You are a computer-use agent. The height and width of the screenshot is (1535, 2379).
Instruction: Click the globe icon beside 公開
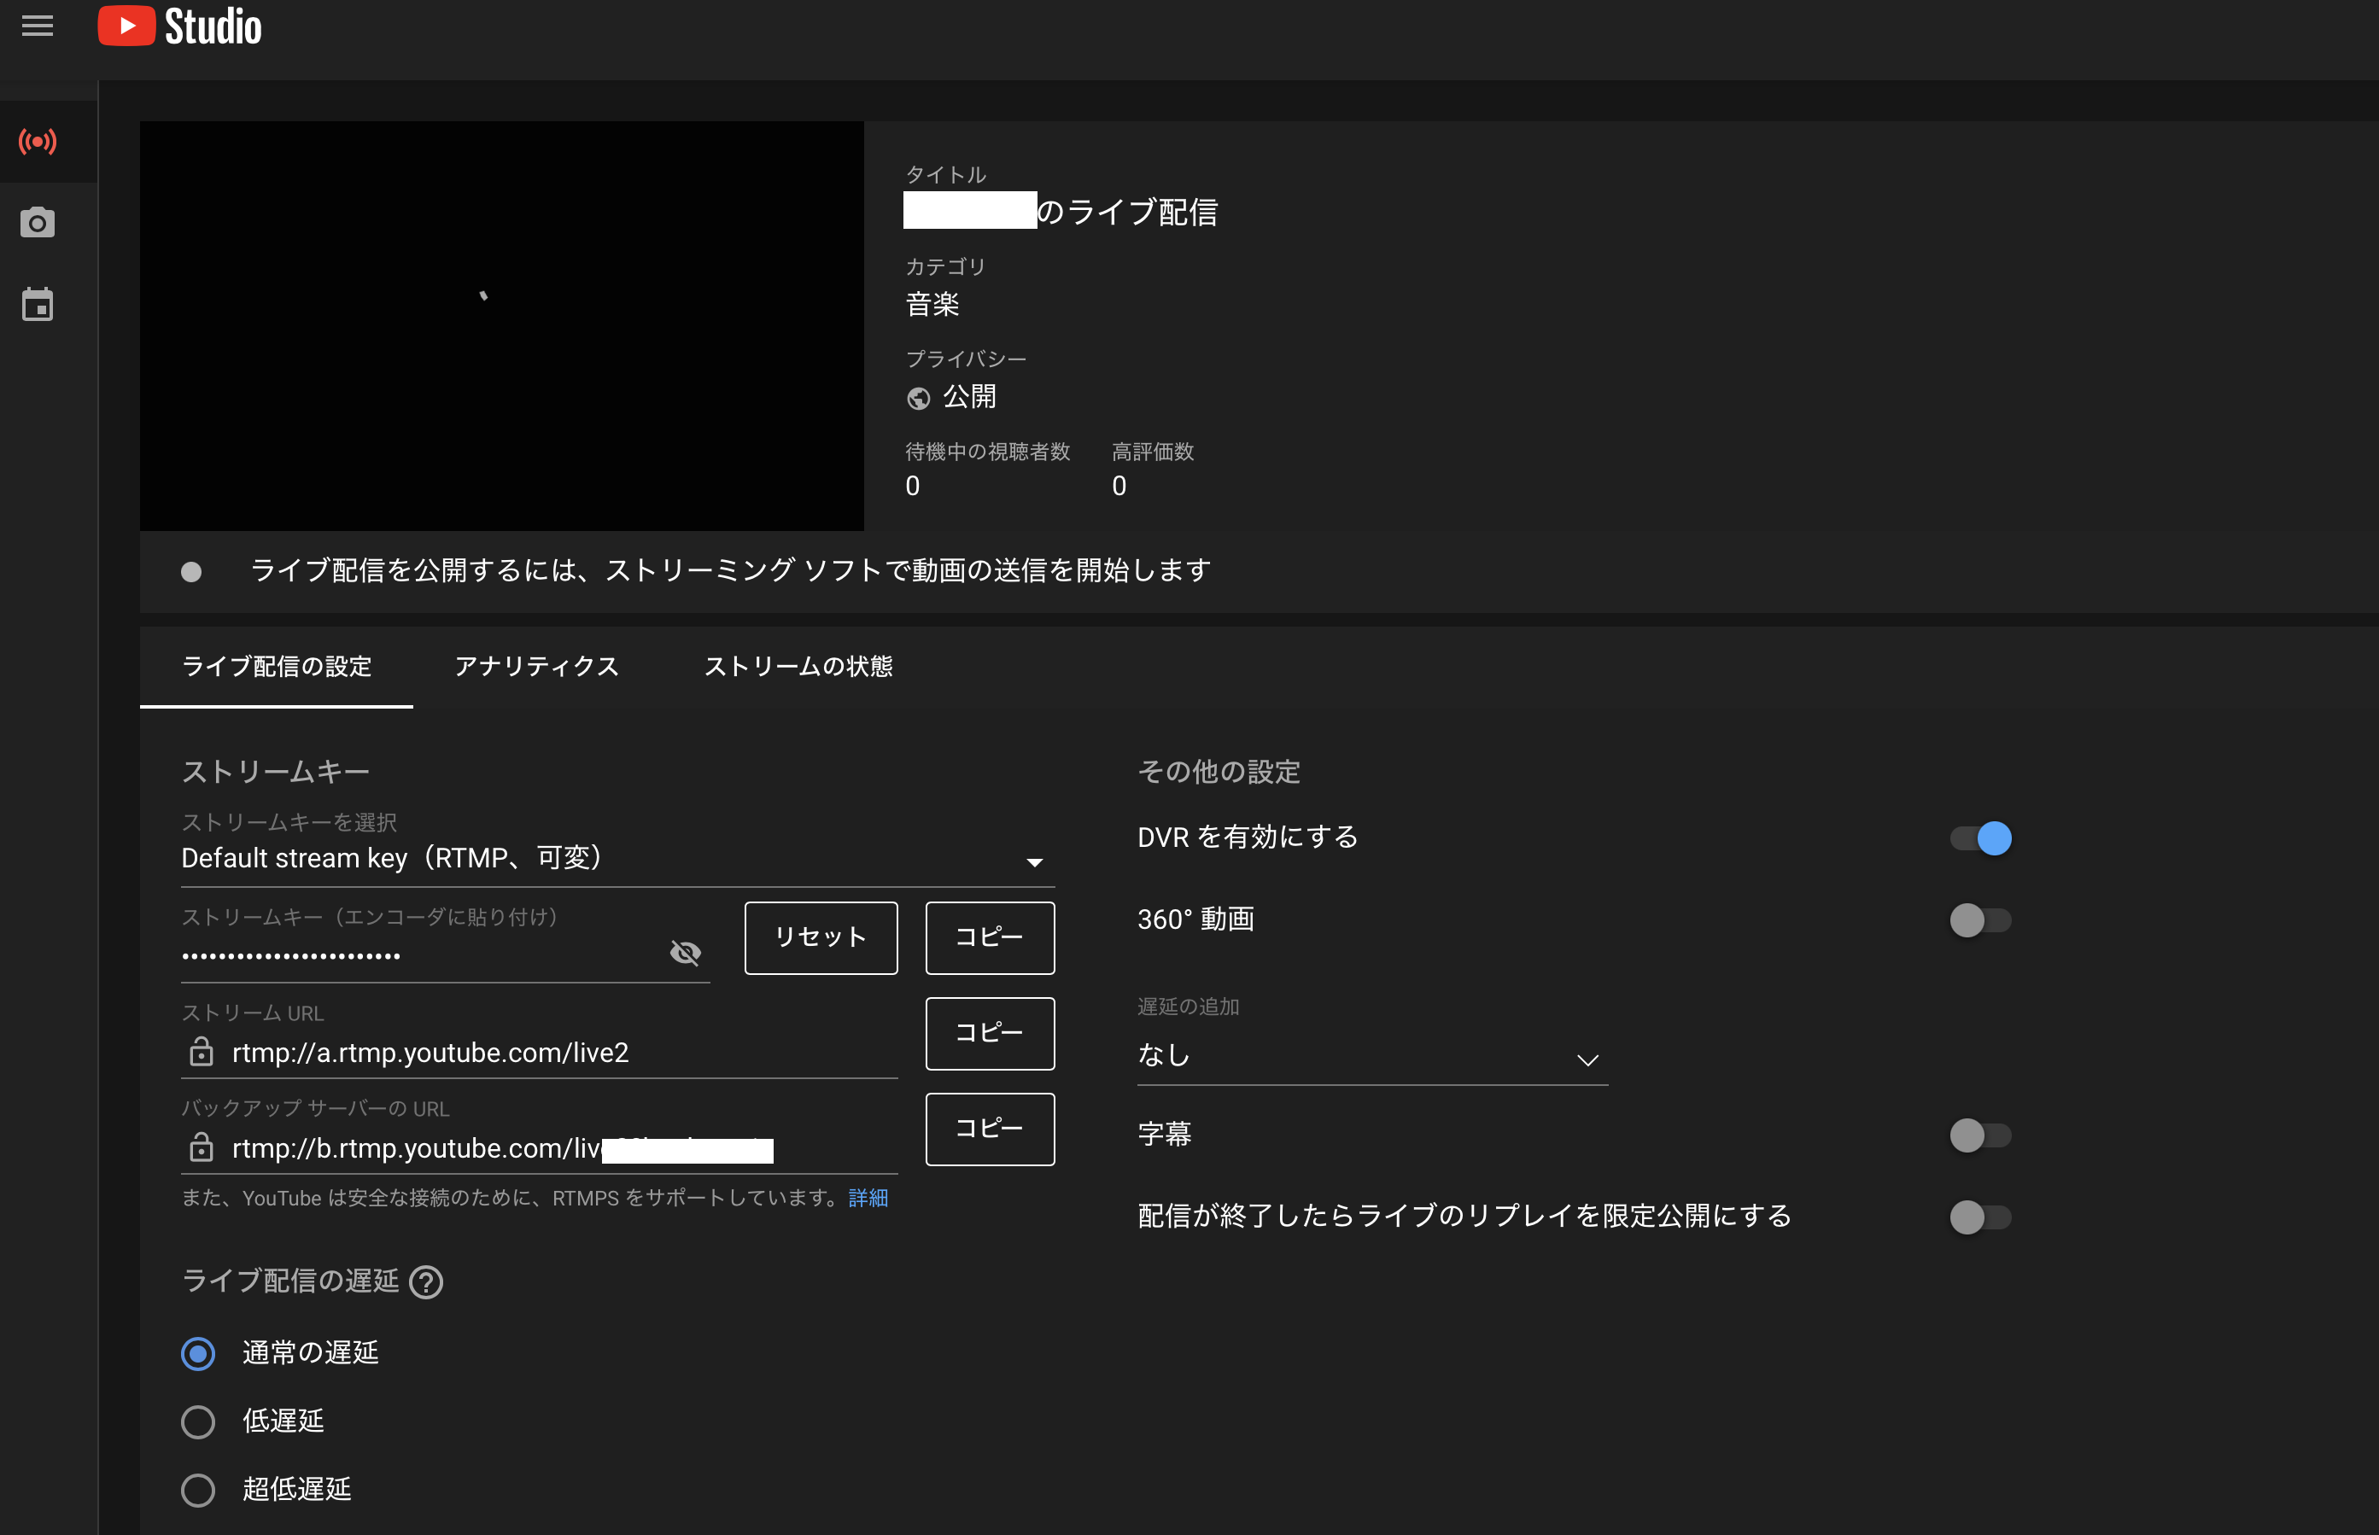pyautogui.click(x=918, y=399)
